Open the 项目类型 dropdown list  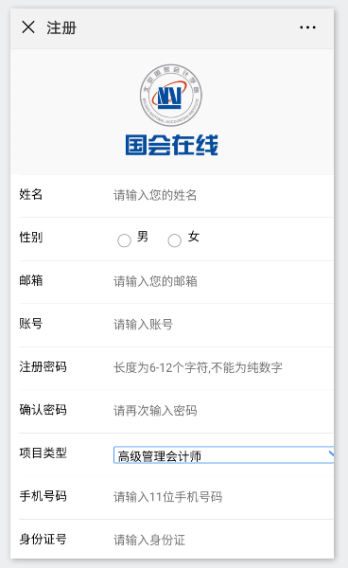[223, 455]
